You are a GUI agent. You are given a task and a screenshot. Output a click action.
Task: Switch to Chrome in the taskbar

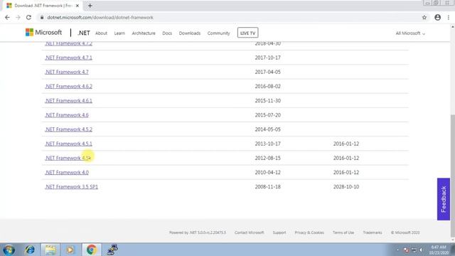point(92,250)
